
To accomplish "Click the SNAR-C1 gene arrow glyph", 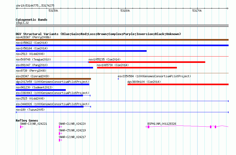I will click(x=60, y=127).
